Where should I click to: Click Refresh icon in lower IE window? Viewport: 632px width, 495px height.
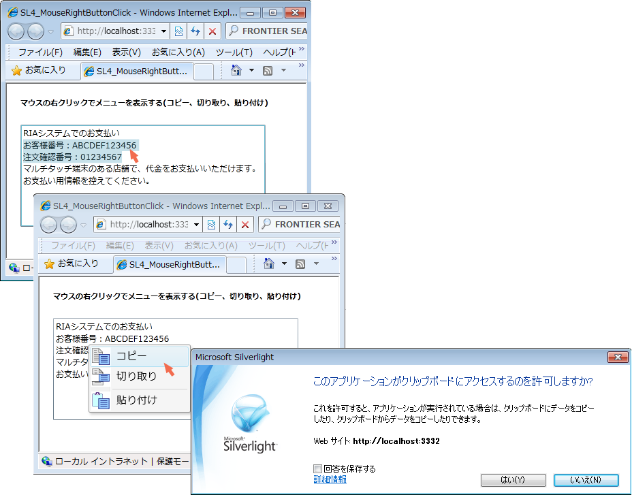228,225
